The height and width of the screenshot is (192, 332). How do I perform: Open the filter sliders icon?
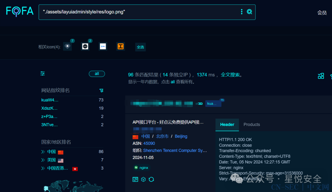point(42,74)
